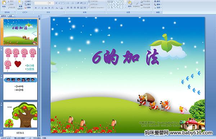Image resolution: width=216 pixels, height=139 pixels.
Task: Toggle Italic formatting
Action: click(x=39, y=8)
